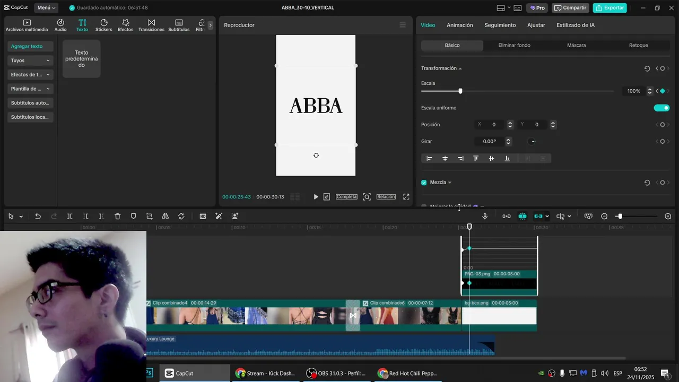Screen dimensions: 679x382
Task: Start voiceover recording with microphone icon
Action: point(485,216)
